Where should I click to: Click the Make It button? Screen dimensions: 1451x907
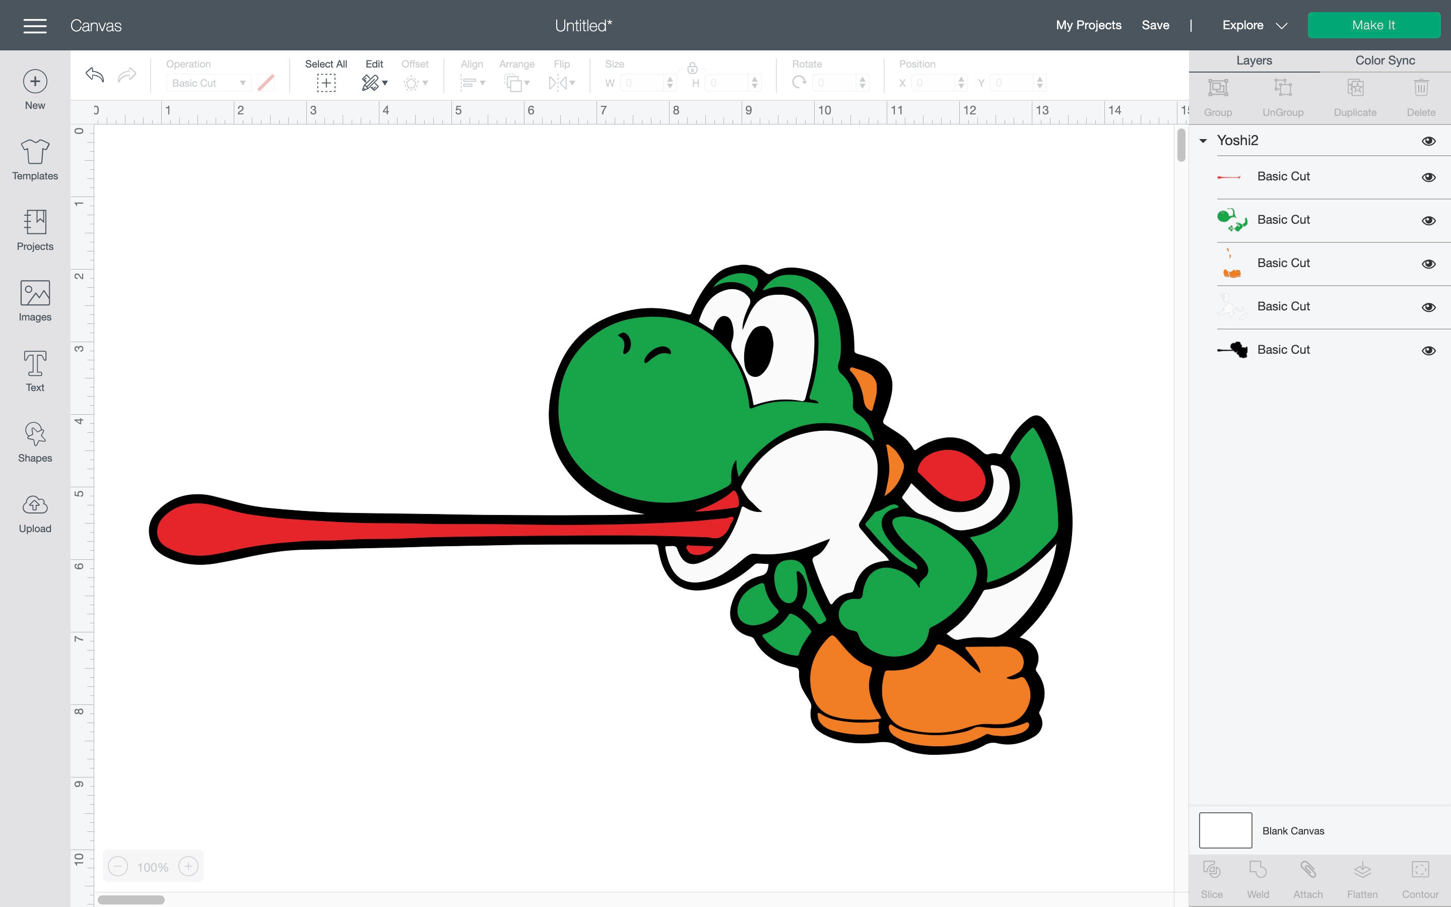click(x=1373, y=25)
